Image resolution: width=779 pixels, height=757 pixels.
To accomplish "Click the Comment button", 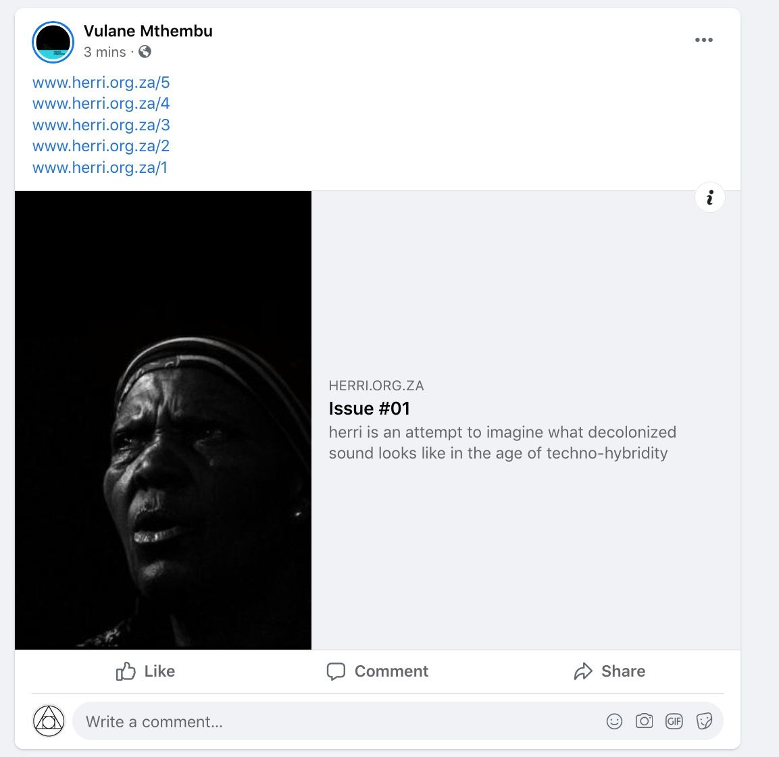I will pos(377,671).
